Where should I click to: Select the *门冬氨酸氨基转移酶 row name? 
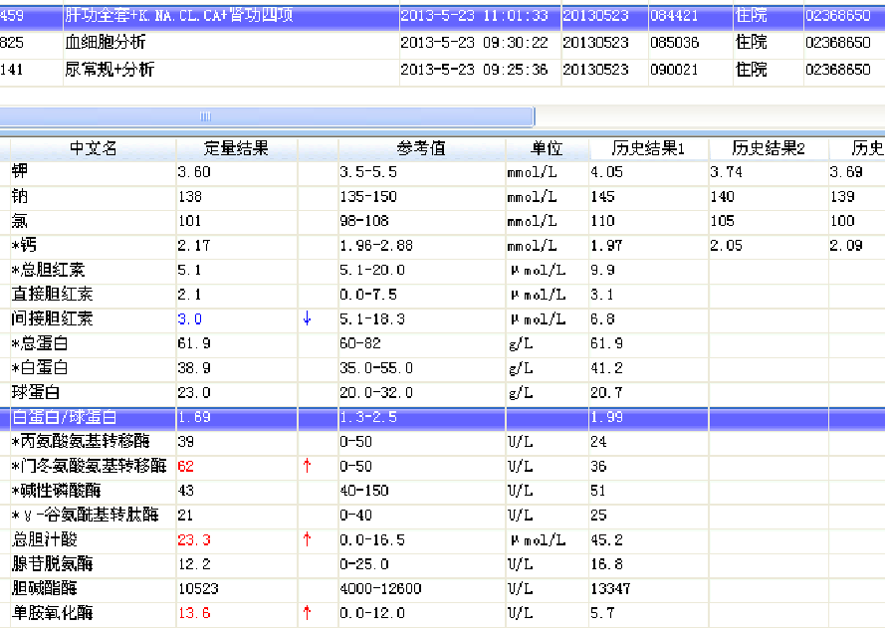coord(89,466)
